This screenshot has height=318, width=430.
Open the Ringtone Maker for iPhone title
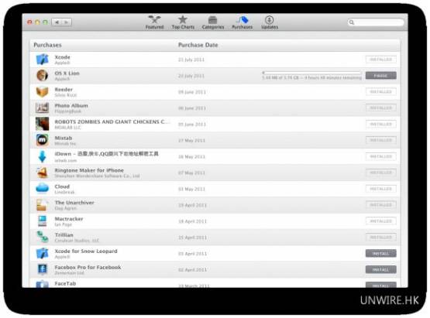pyautogui.click(x=89, y=170)
